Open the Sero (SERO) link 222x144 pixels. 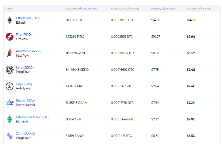25,68
